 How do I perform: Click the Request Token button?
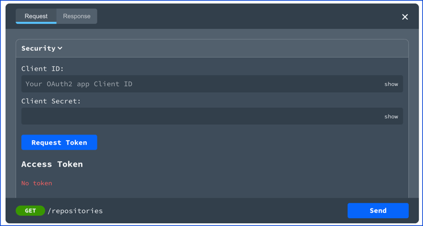[59, 142]
